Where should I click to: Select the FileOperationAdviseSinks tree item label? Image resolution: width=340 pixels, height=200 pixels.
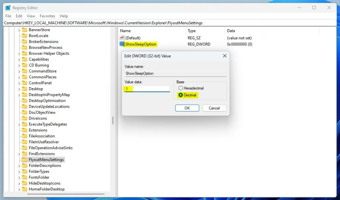point(50,148)
